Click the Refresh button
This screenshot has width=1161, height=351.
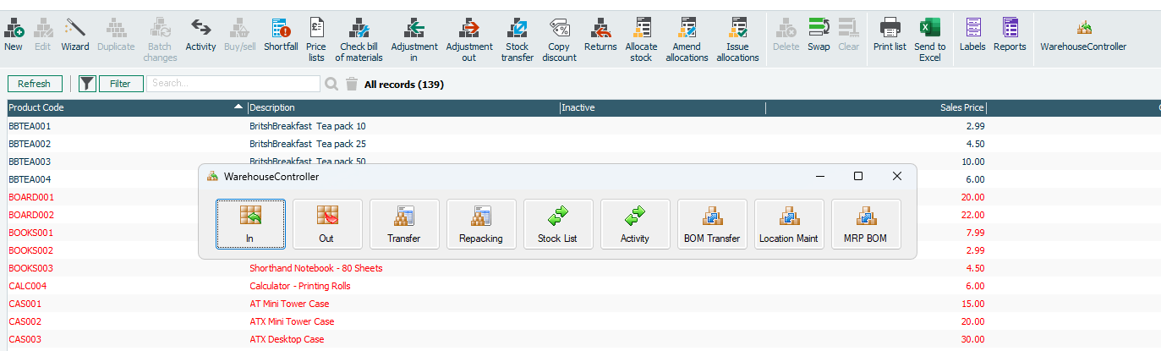pos(35,84)
